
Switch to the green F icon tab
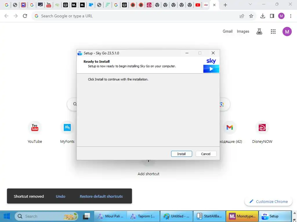(x=108, y=5)
